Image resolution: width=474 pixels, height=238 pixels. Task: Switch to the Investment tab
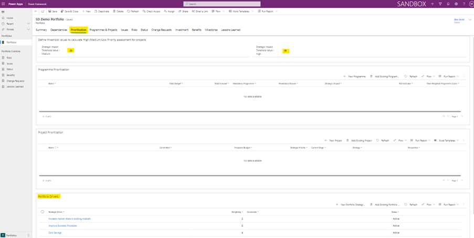[x=182, y=30]
